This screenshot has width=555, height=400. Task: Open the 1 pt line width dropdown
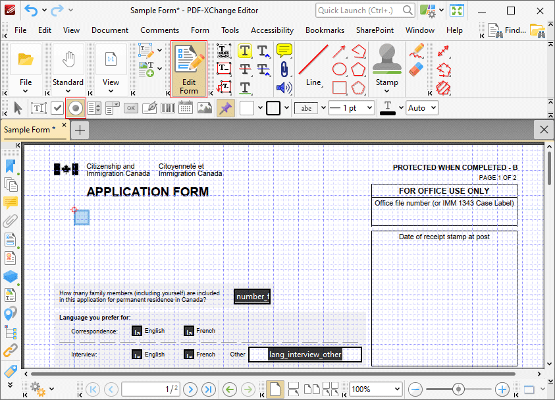[x=369, y=107]
